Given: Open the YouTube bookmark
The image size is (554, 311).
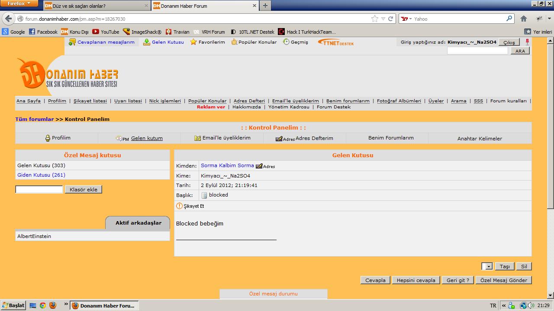Looking at the screenshot, I should point(106,32).
